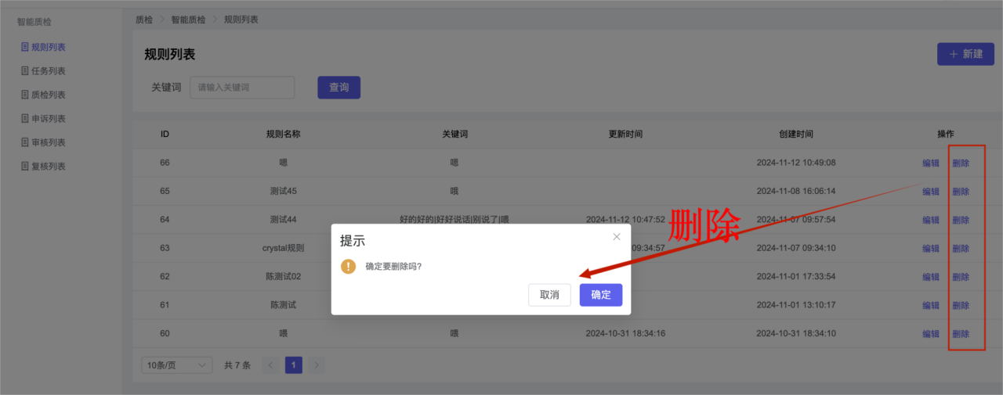This screenshot has height=395, width=1003.
Task: Edit the rule 测试45
Action: 930,192
